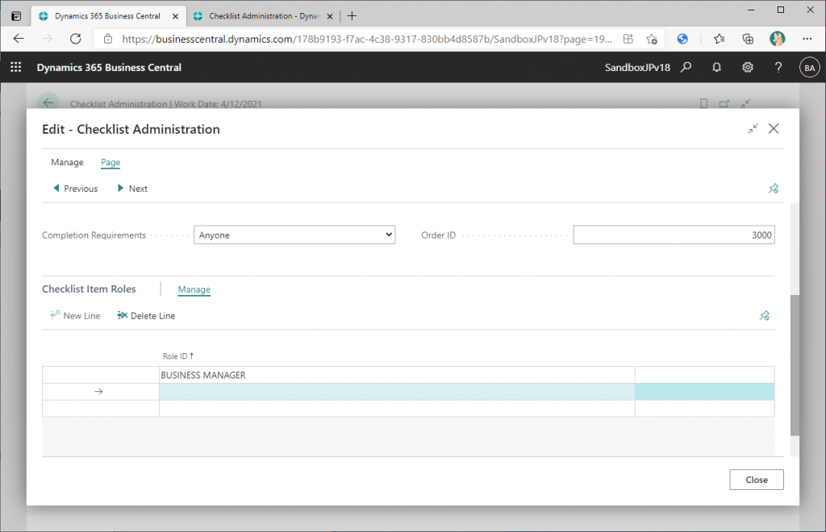Switch to the Manage menu of the dialog
Viewport: 826px width, 532px height.
pyautogui.click(x=67, y=162)
